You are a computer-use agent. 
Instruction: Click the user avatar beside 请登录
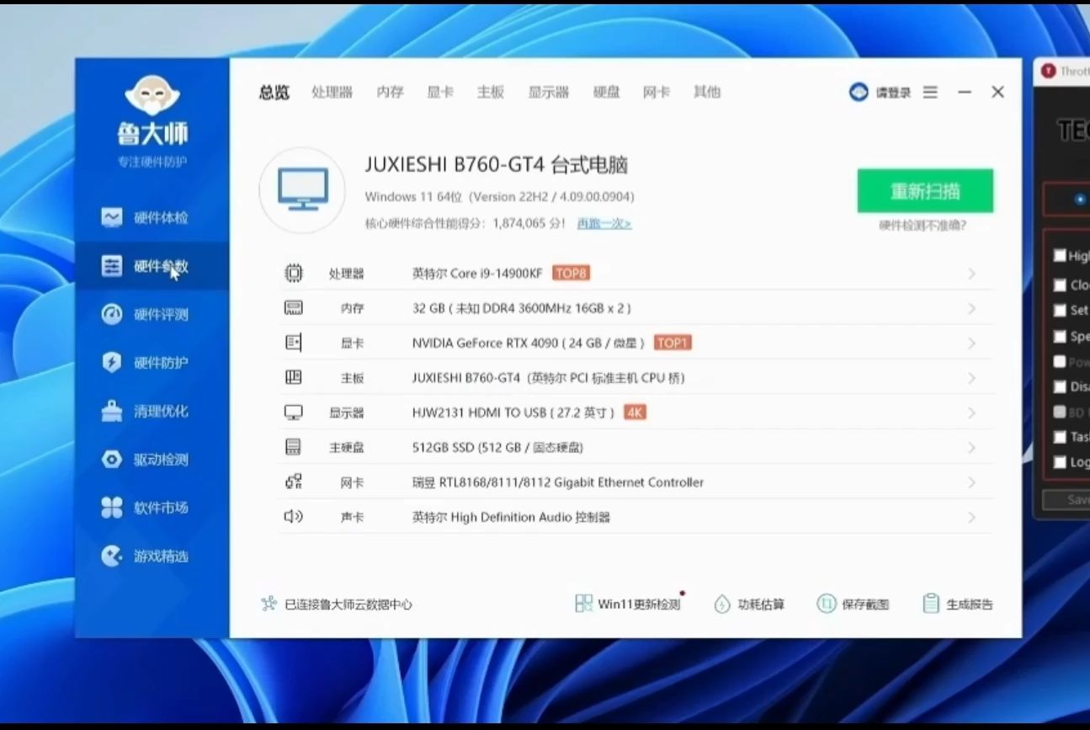pyautogui.click(x=859, y=93)
